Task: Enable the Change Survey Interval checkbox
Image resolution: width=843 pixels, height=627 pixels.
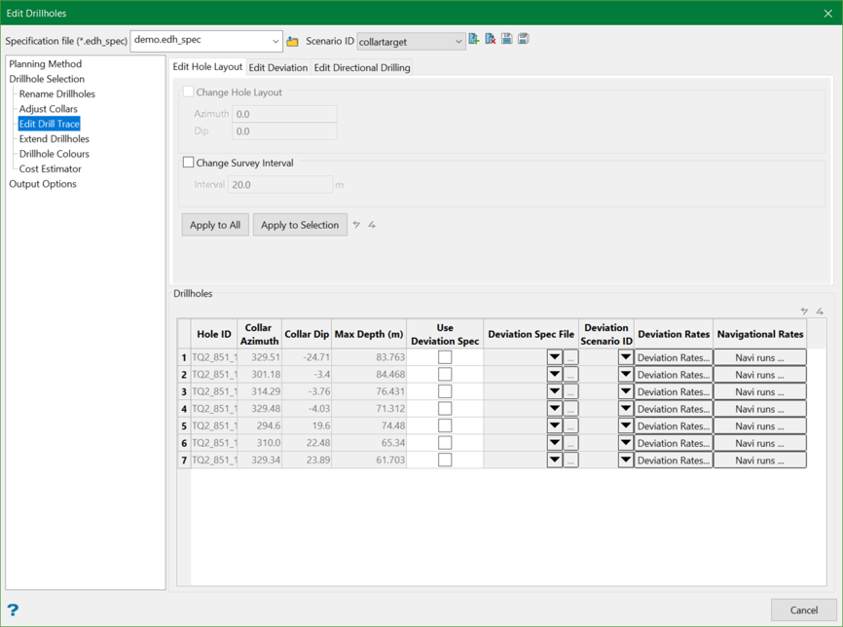Action: click(x=189, y=163)
